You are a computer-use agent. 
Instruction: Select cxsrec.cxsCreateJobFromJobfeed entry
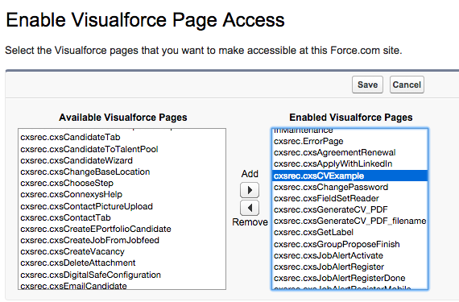[122, 240]
